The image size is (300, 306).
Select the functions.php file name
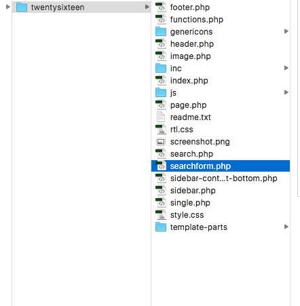click(x=197, y=20)
